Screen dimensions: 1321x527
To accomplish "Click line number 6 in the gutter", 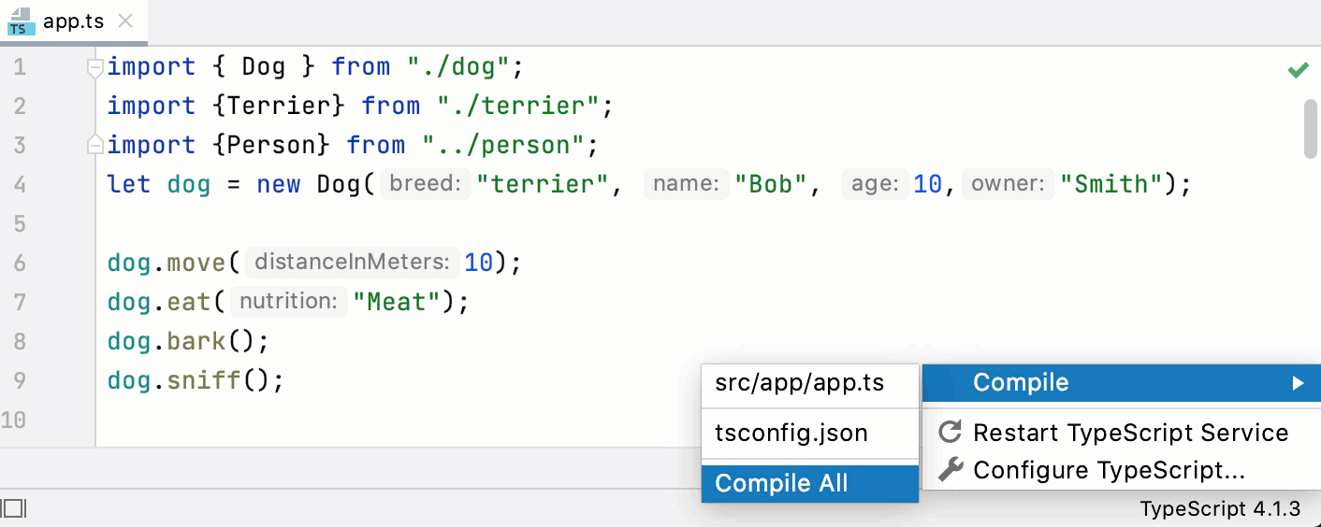I will click(21, 263).
